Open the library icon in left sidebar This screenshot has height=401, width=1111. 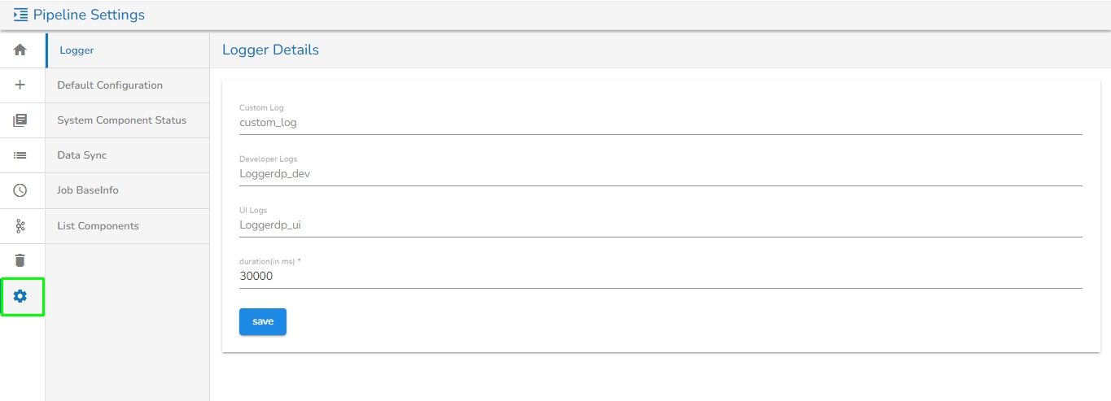point(20,120)
